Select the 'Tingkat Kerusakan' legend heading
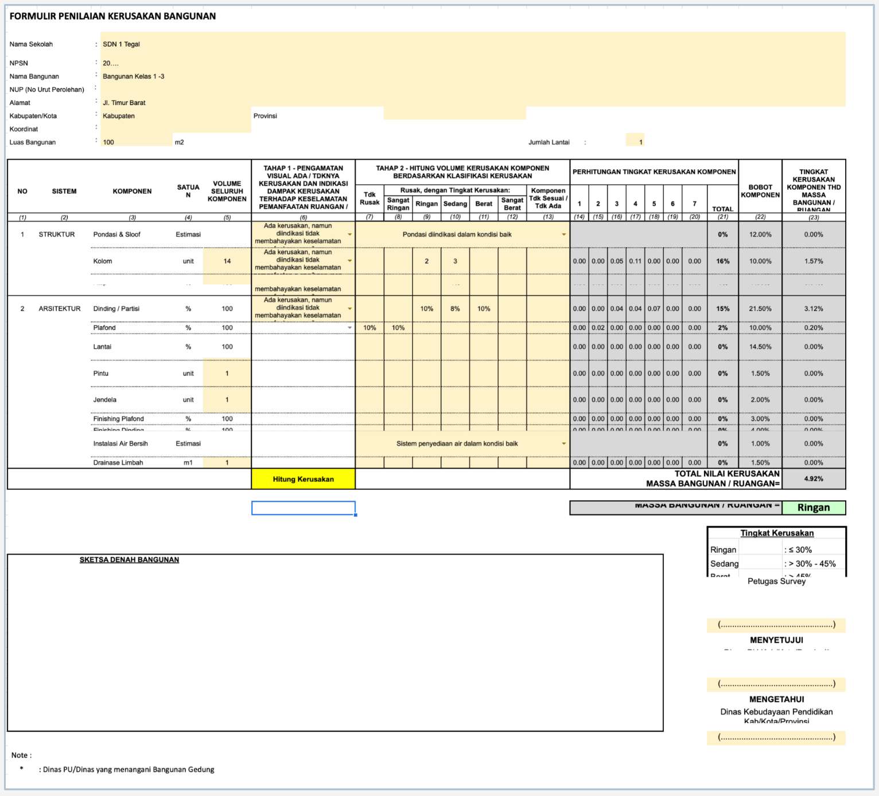Screen dimensions: 879x796 tap(777, 533)
